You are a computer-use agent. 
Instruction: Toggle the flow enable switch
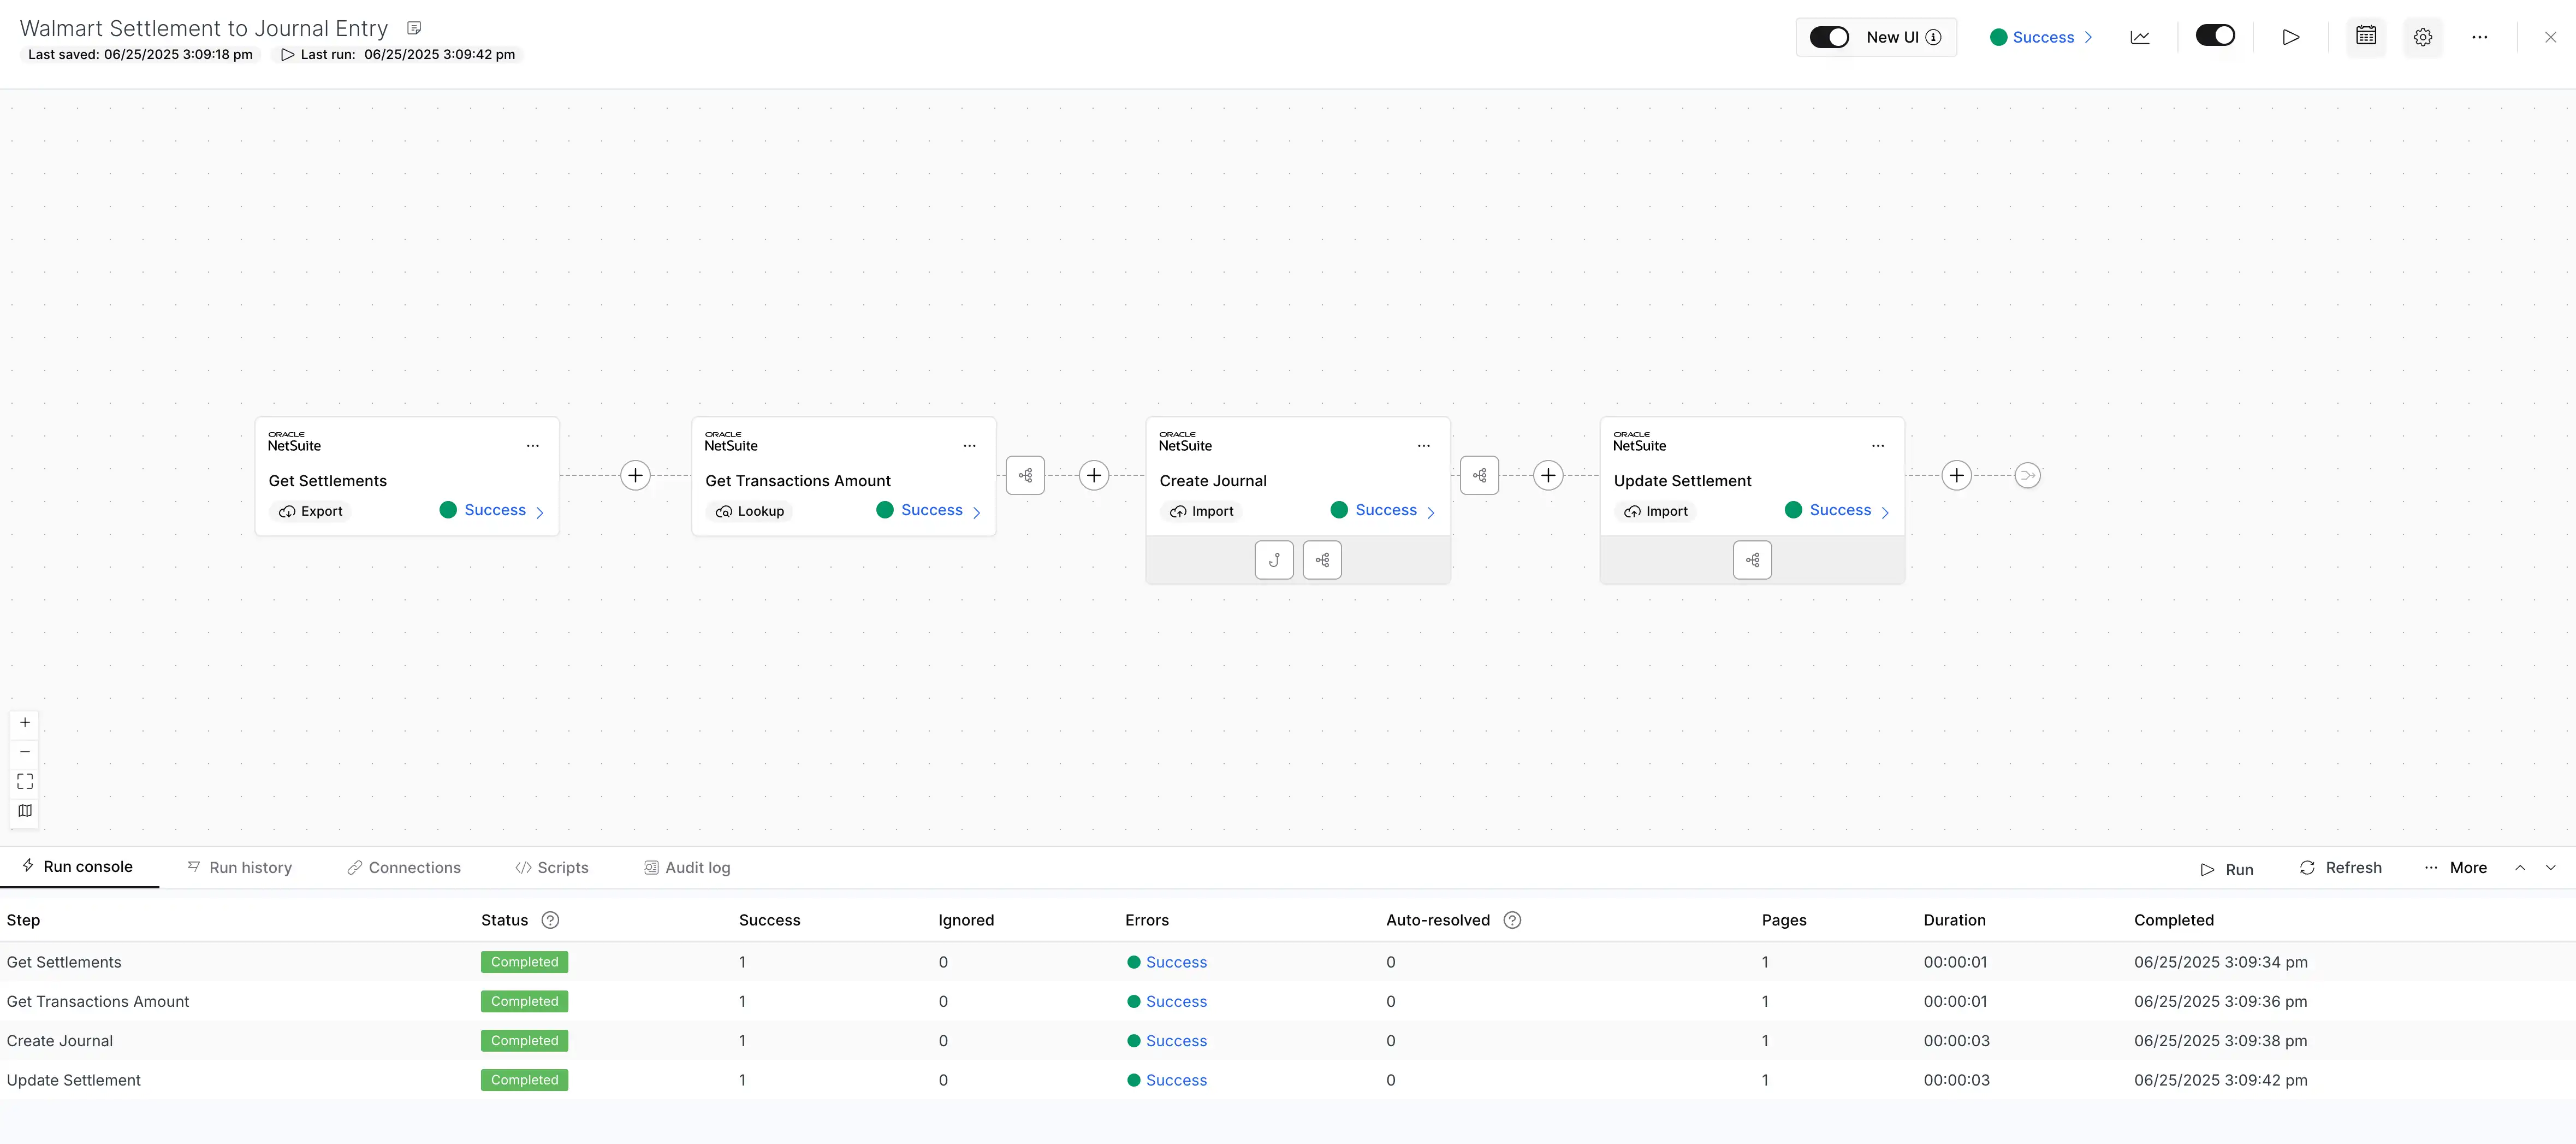[x=2215, y=36]
